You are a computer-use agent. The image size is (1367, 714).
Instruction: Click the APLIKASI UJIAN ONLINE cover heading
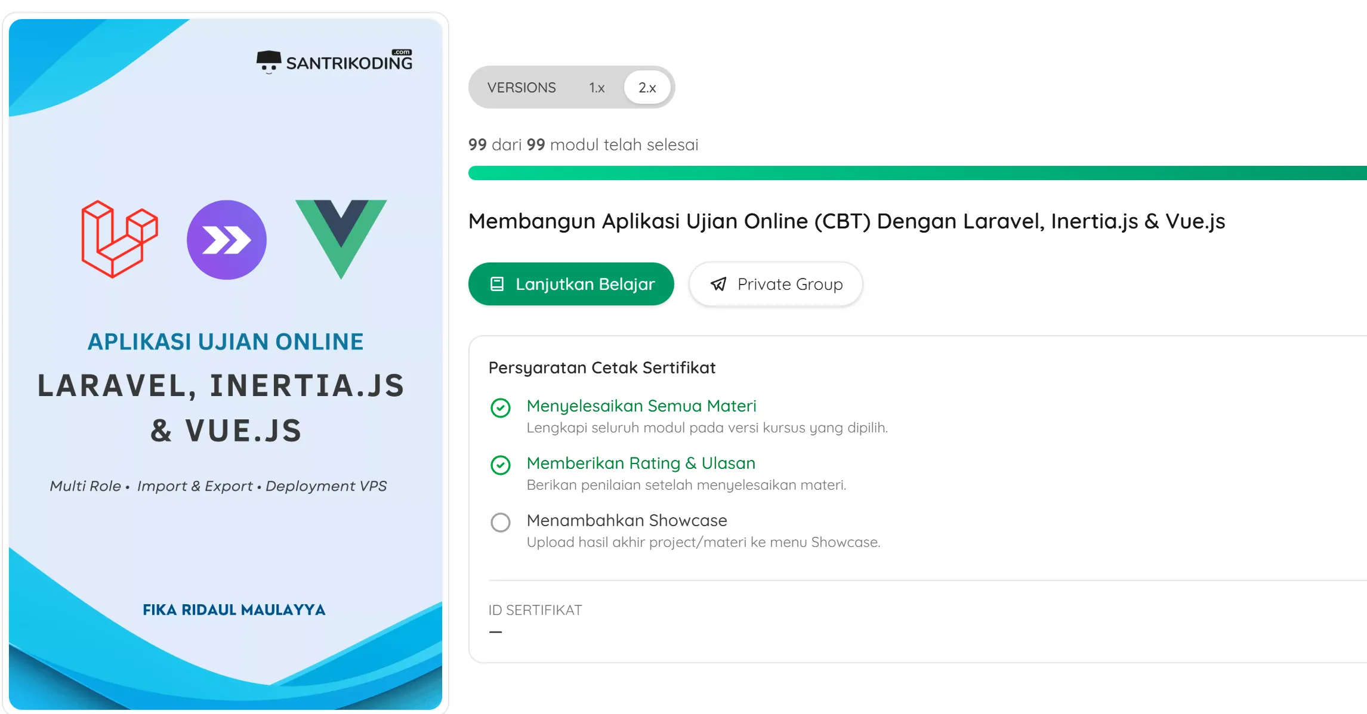226,342
